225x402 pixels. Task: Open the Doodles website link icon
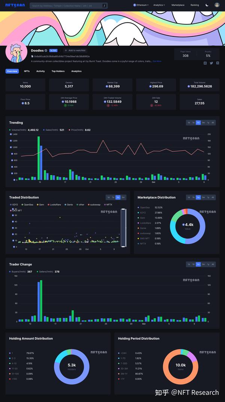point(205,63)
